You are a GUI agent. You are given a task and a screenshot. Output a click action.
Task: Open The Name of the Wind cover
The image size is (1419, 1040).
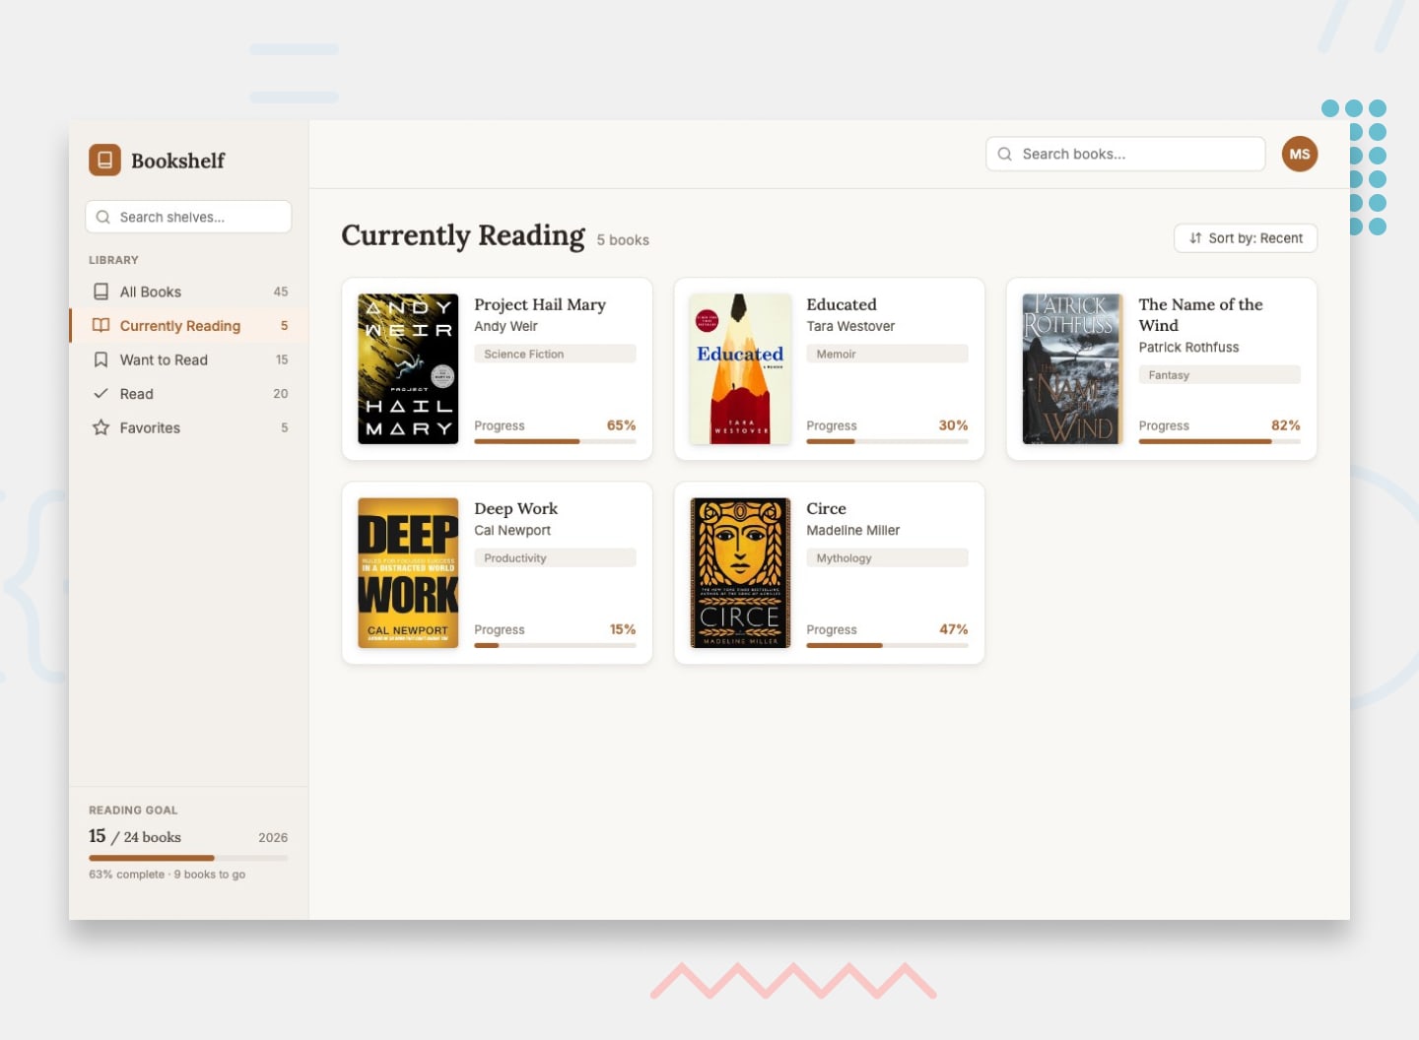click(1072, 368)
